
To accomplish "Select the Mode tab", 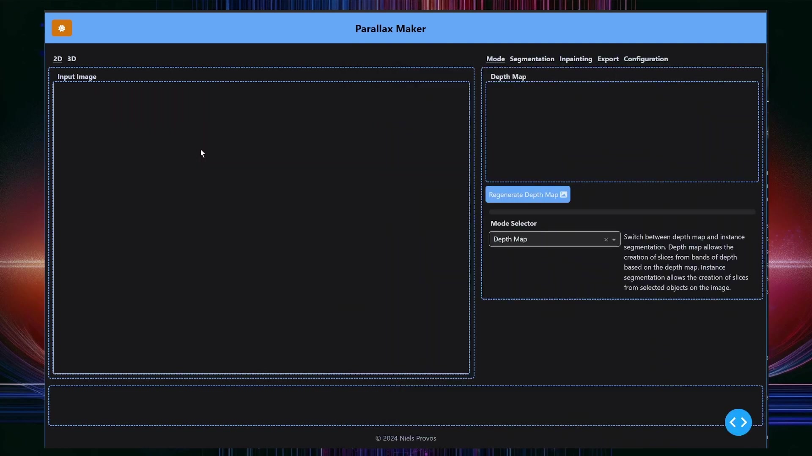I will tap(495, 59).
